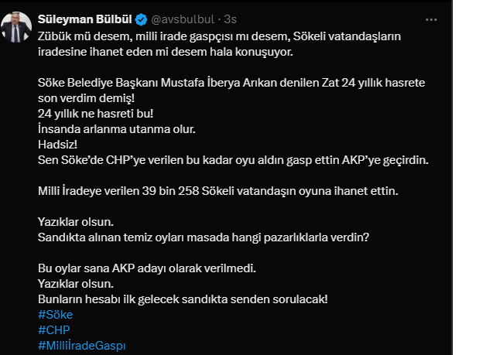Screen dimensions: 503x355
Task: Follow the #CHP hashtag
Action: pyautogui.click(x=54, y=330)
